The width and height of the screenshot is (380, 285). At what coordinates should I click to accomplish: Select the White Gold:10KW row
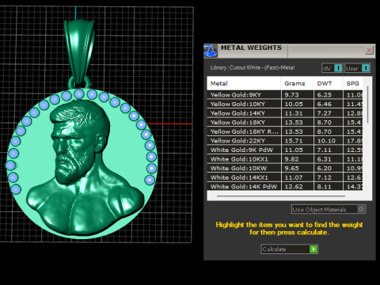285,168
